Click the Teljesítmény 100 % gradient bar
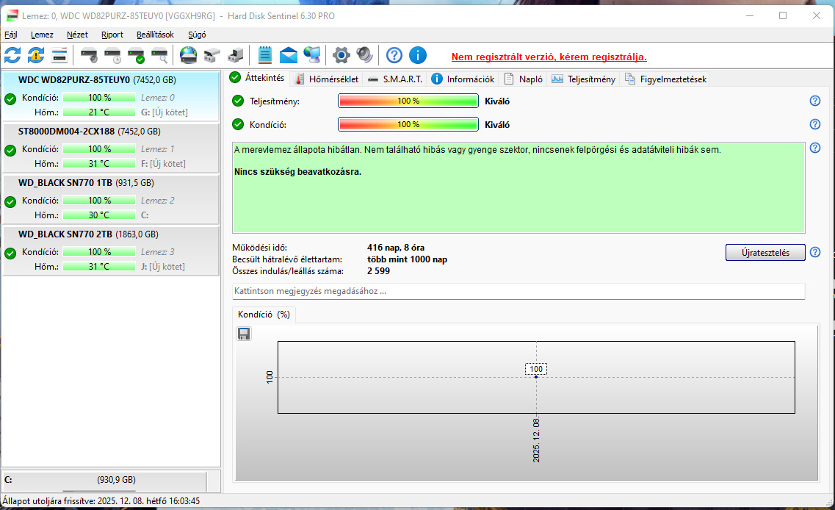This screenshot has height=510, width=835. 408,101
